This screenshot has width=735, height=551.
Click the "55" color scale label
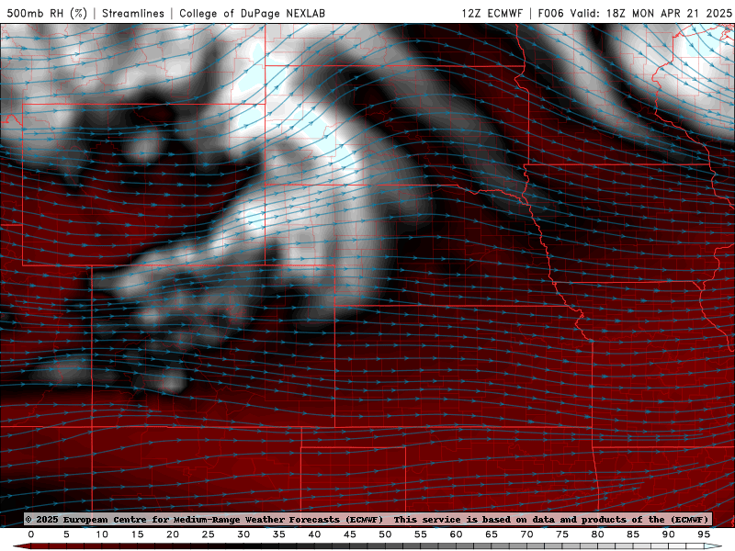tap(421, 534)
